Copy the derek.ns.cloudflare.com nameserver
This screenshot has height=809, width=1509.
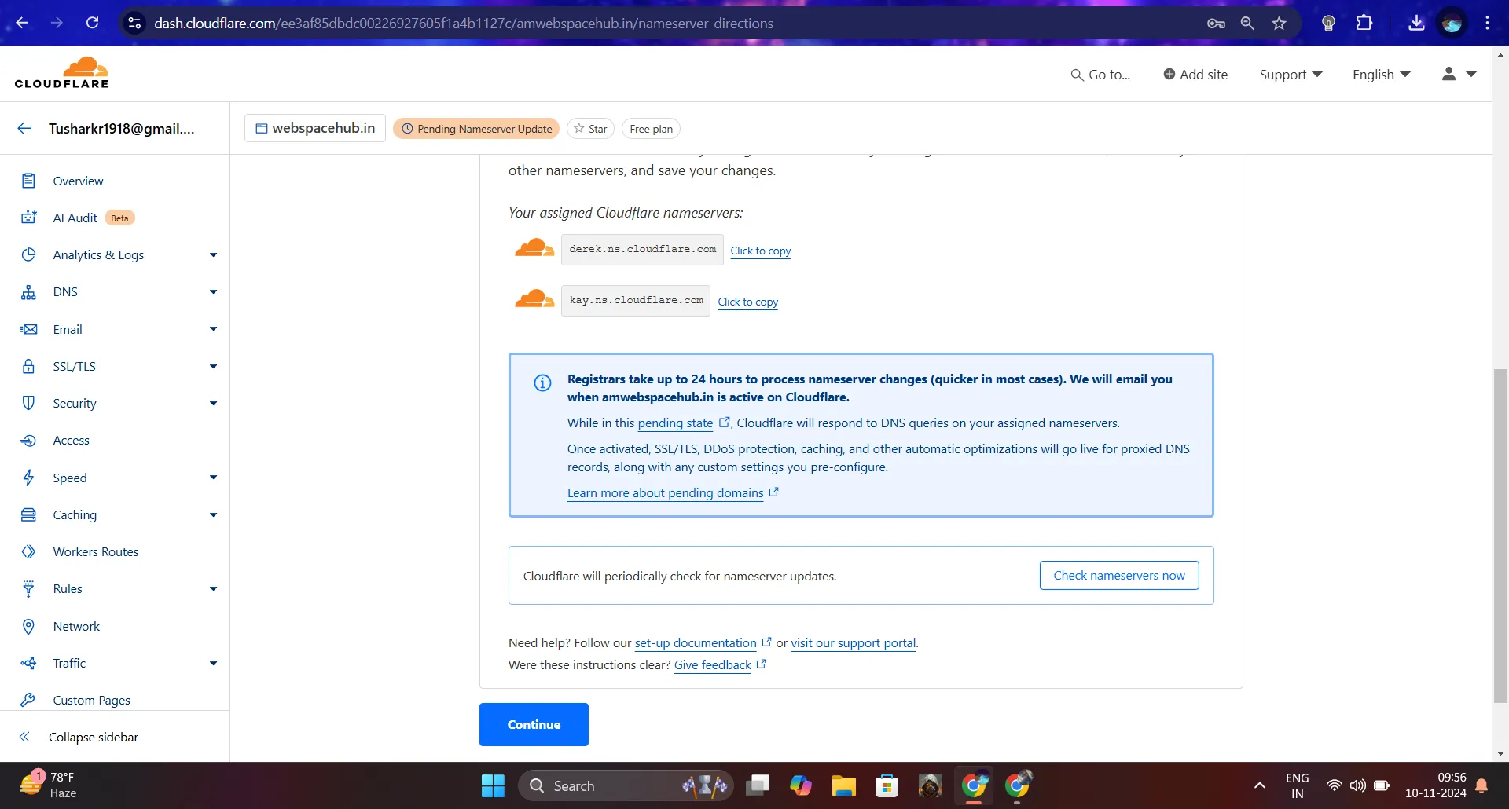tap(760, 251)
